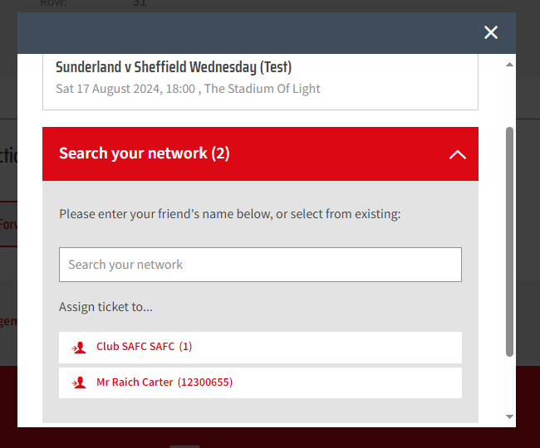
Task: Focus the 'Search your network' text box
Action: point(260,265)
